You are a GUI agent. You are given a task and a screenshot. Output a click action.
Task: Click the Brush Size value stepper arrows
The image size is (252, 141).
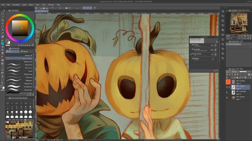click(213, 45)
